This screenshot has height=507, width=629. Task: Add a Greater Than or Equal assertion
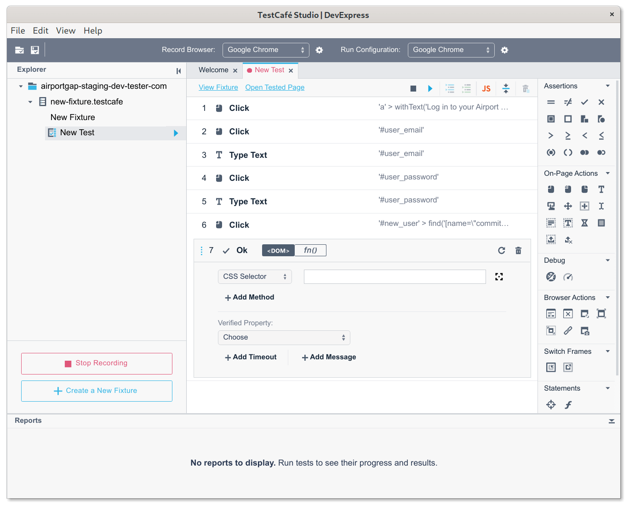568,136
